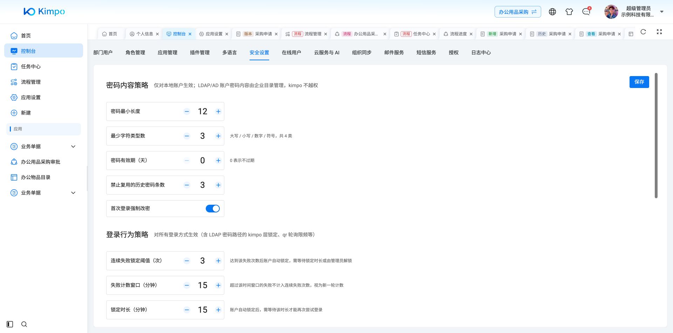Click the 密码最小长度 value field 12
This screenshot has width=673, height=333.
pos(203,111)
